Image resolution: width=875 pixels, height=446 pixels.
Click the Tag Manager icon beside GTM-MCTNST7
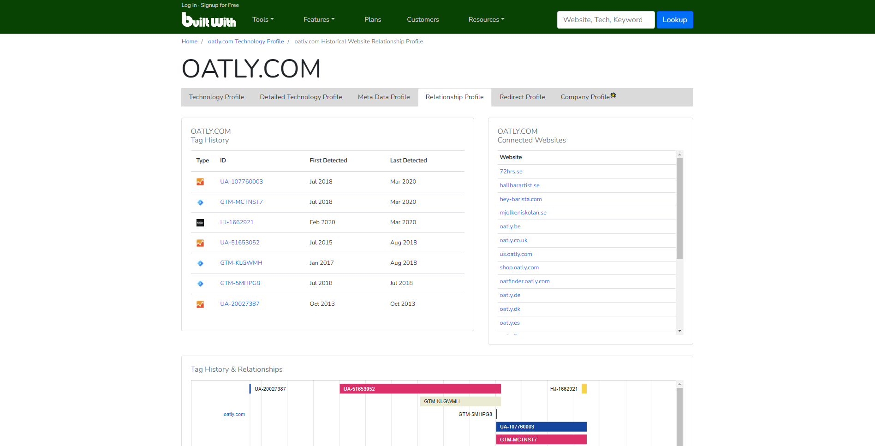200,202
